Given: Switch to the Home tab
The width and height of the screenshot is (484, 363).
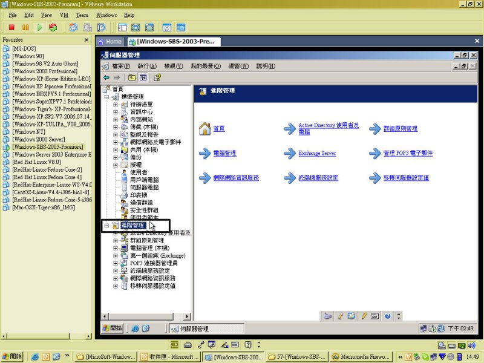Looking at the screenshot, I should click(110, 41).
